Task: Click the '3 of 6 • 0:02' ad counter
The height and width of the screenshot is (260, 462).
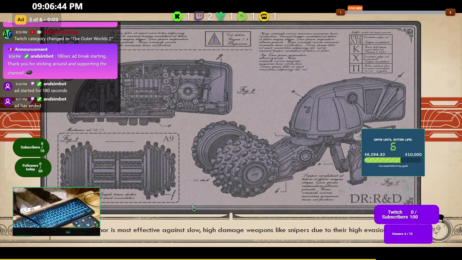Action: [x=44, y=19]
